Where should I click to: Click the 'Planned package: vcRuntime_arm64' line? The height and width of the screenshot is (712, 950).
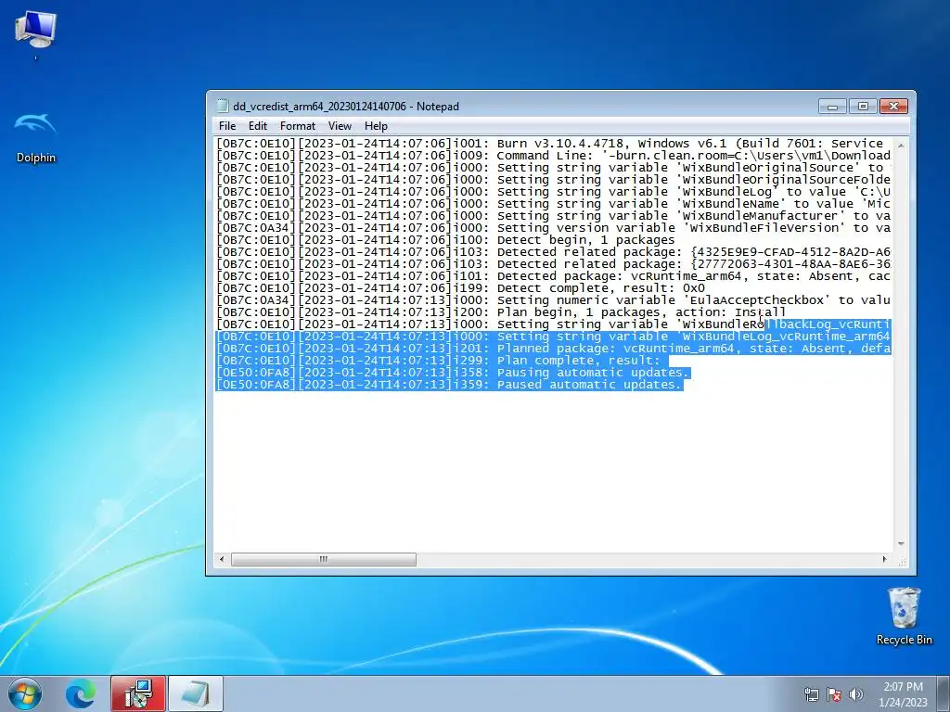coord(553,349)
